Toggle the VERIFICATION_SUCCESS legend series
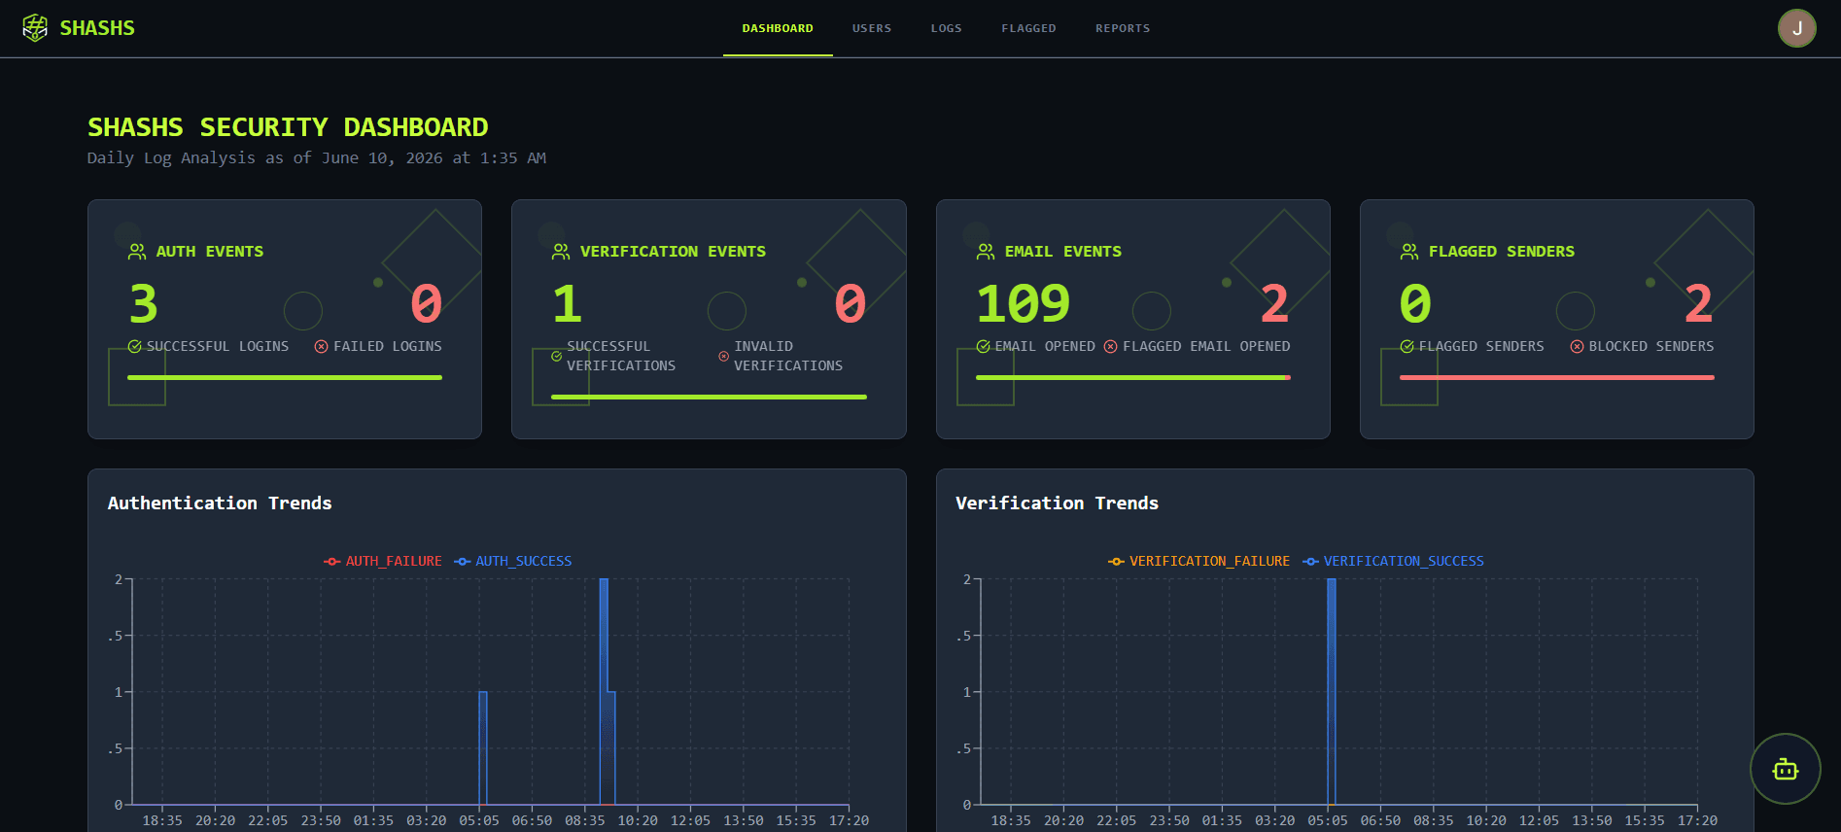 click(x=1393, y=561)
